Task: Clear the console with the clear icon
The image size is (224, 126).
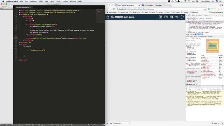Action: tap(187, 89)
